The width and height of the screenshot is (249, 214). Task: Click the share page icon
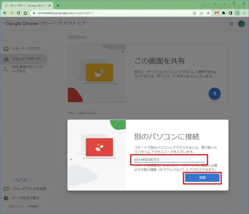click(201, 13)
